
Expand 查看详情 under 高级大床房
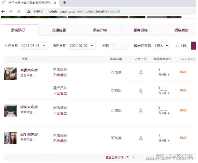pyautogui.click(x=28, y=75)
